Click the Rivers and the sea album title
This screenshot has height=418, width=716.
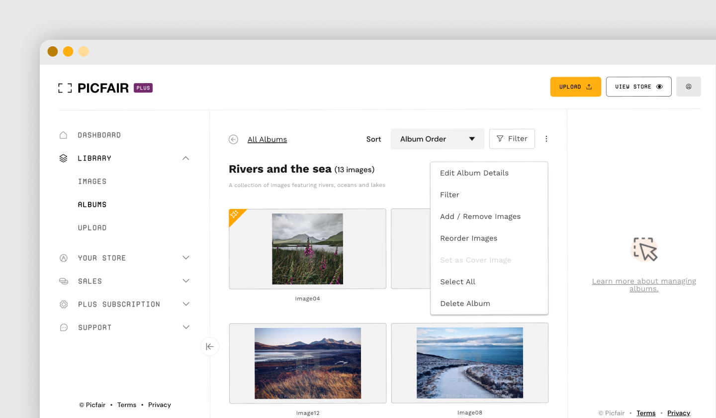280,169
